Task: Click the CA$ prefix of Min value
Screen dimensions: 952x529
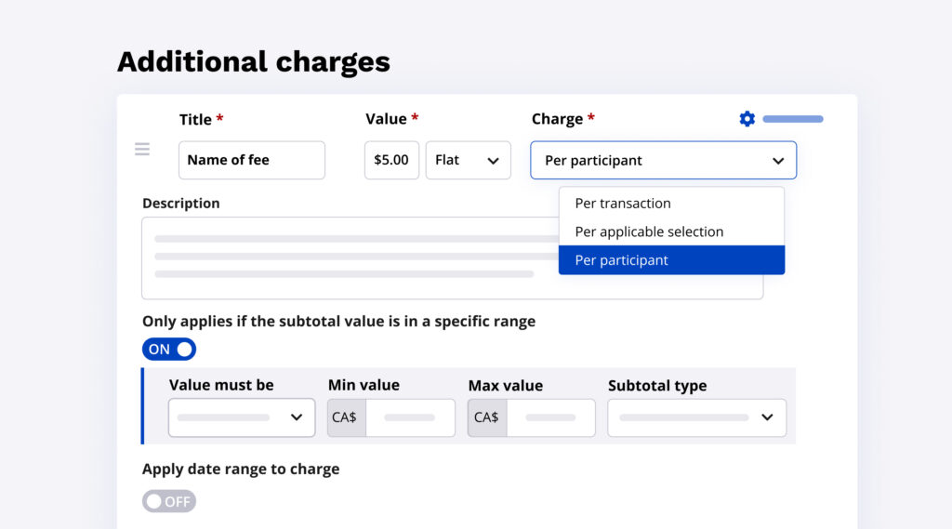Action: point(346,417)
